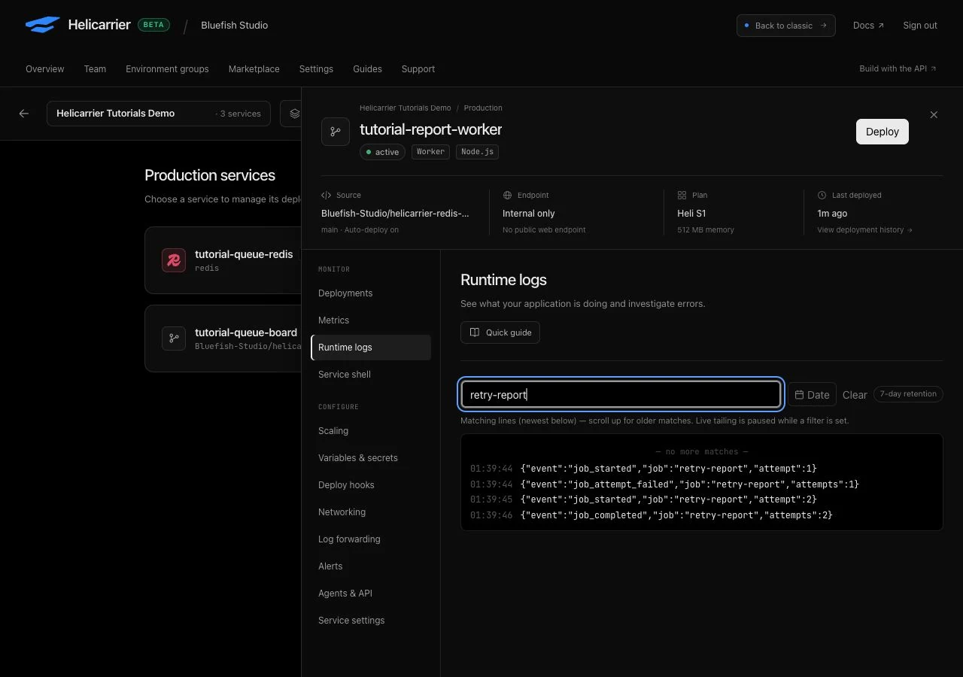Image resolution: width=963 pixels, height=677 pixels.
Task: Clear the log filter
Action: click(x=855, y=395)
